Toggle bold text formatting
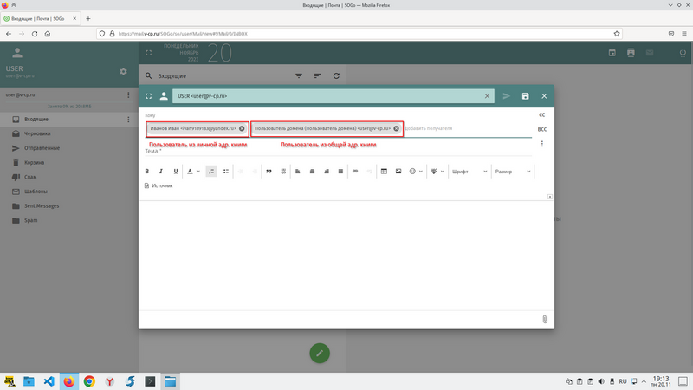The width and height of the screenshot is (693, 390). [x=148, y=172]
